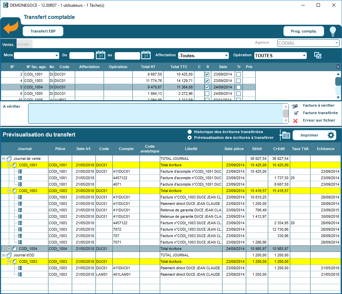Open the Mois dropdown list
This screenshot has width=342, height=294.
pos(57,56)
